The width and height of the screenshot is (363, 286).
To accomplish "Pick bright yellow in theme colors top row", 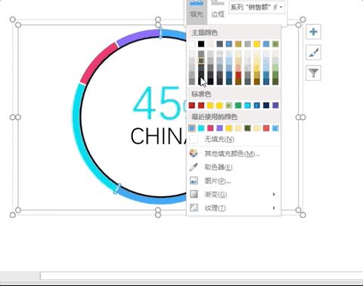I will (257, 44).
